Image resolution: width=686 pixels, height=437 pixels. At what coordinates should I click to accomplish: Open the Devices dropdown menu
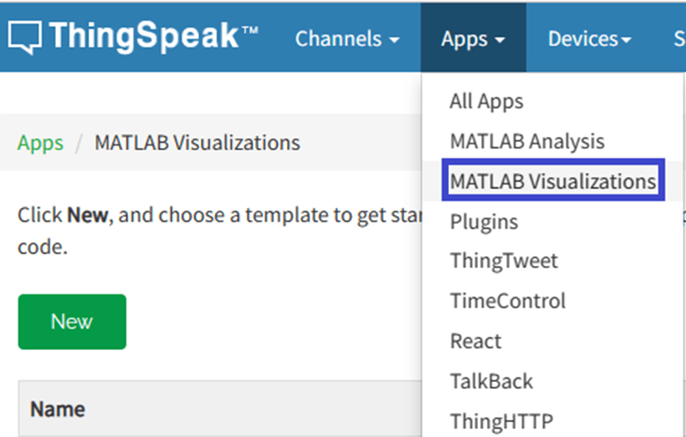point(589,39)
